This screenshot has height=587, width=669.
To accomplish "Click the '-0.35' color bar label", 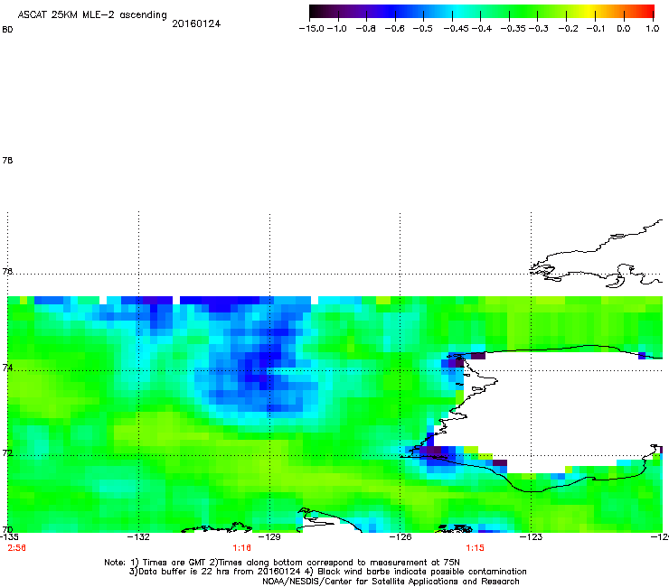I will click(x=514, y=29).
